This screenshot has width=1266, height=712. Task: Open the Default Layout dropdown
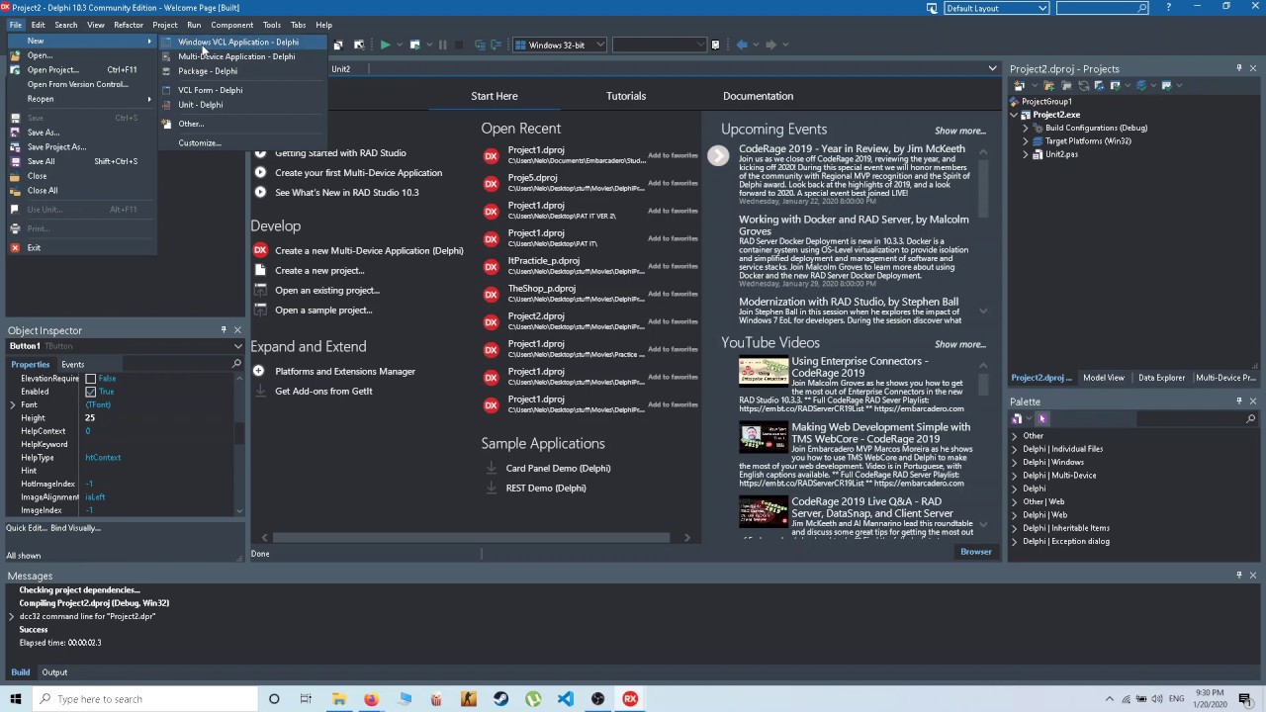pos(1042,8)
